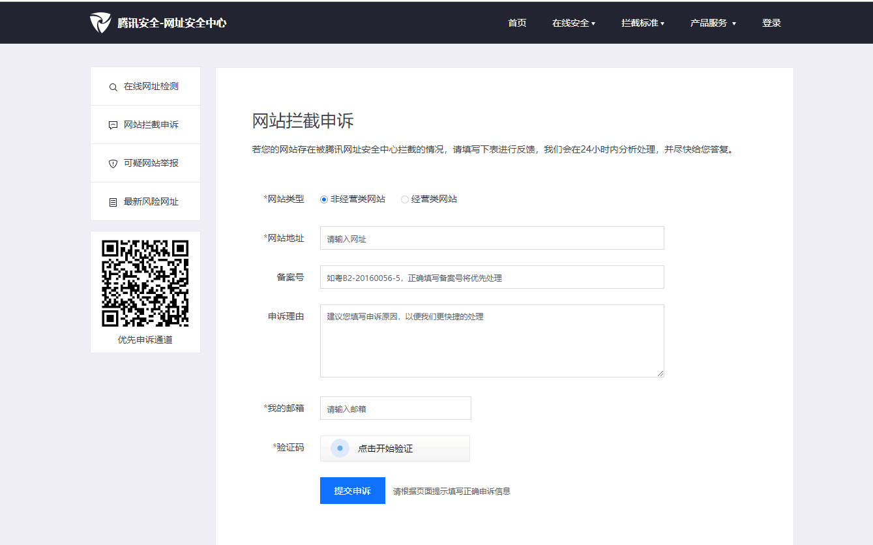Submit the form with 提交申诉 button

coord(352,491)
